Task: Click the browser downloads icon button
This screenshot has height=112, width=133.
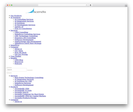Action: coord(90,5)
